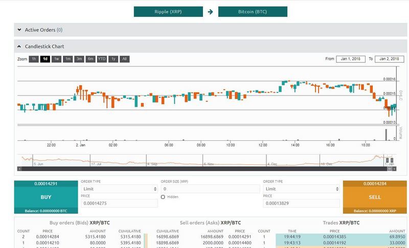Click the 0.00014291 price above BUY
This screenshot has height=248, width=409.
point(46,184)
